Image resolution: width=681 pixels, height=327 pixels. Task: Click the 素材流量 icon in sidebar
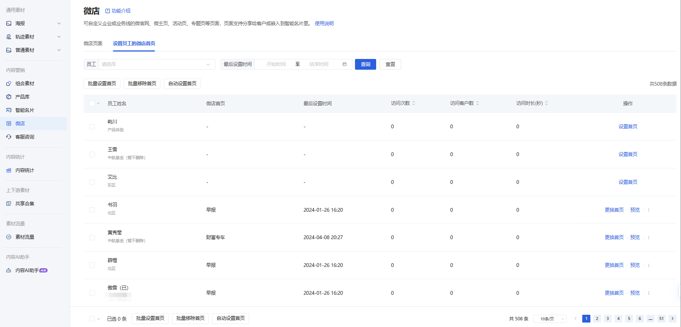click(9, 237)
